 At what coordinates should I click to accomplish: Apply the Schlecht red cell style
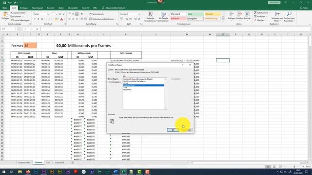click(178, 18)
